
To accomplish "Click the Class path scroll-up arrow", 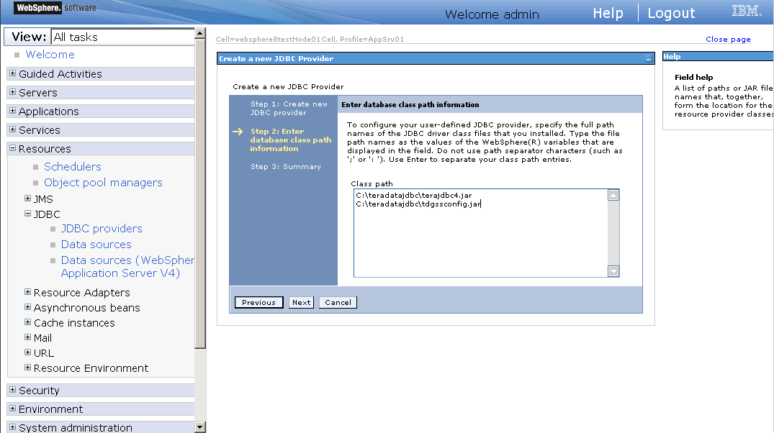I will (x=612, y=194).
